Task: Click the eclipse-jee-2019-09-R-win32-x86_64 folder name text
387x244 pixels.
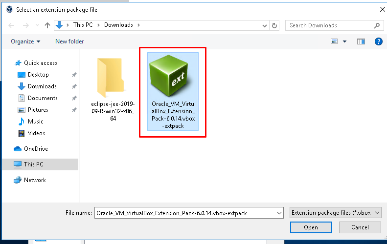Action: pyautogui.click(x=113, y=111)
